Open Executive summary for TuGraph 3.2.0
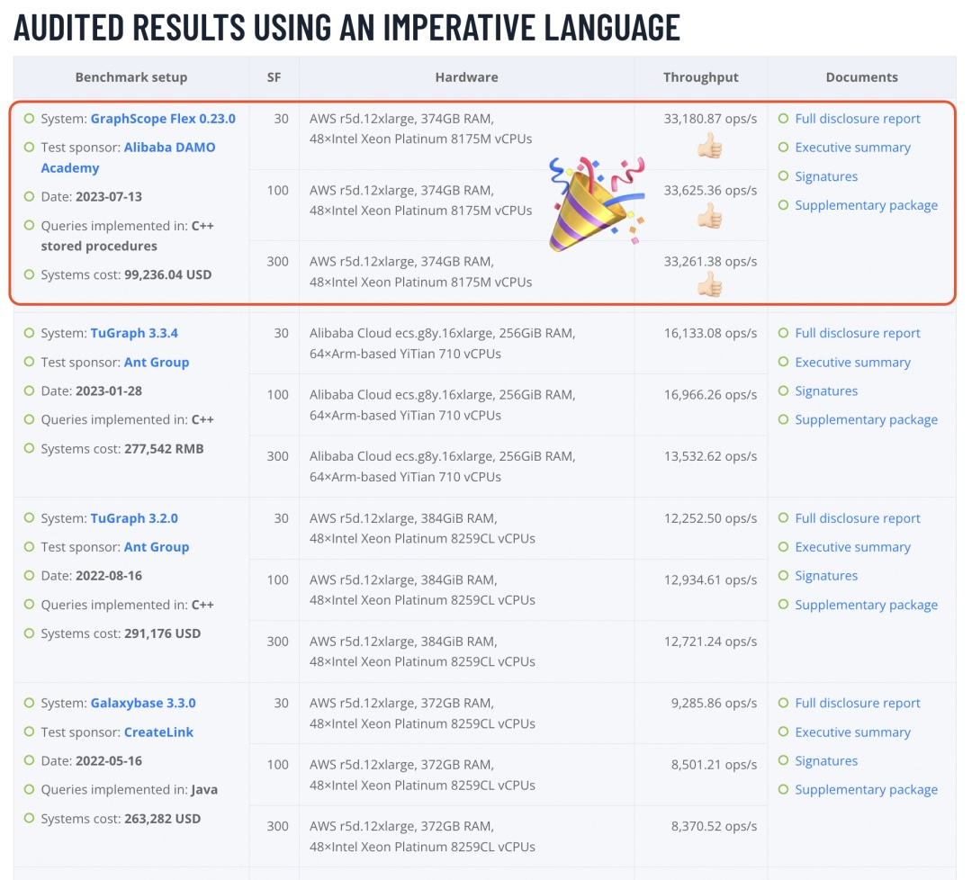The image size is (972, 880). point(852,547)
